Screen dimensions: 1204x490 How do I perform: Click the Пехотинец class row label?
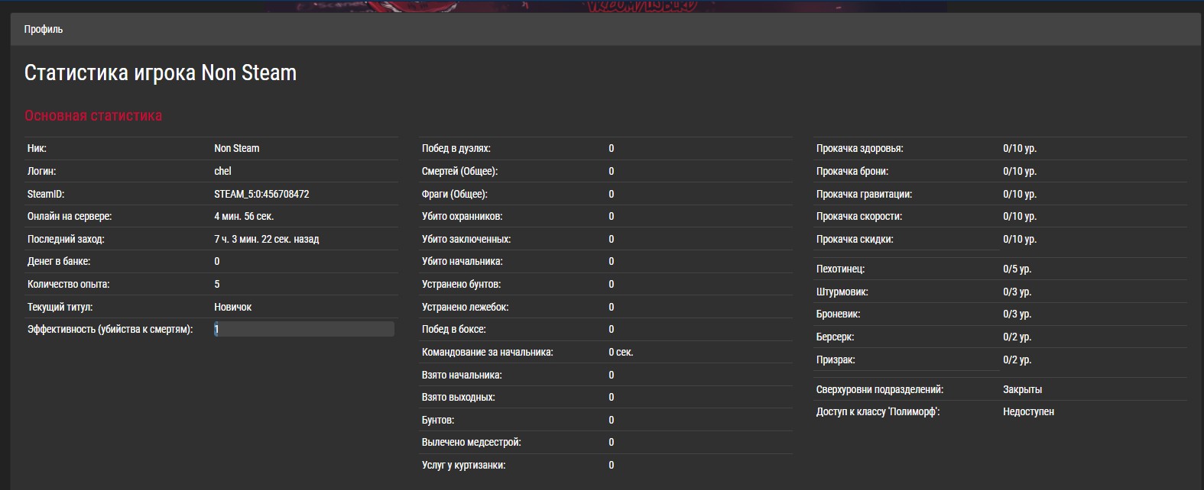point(840,269)
